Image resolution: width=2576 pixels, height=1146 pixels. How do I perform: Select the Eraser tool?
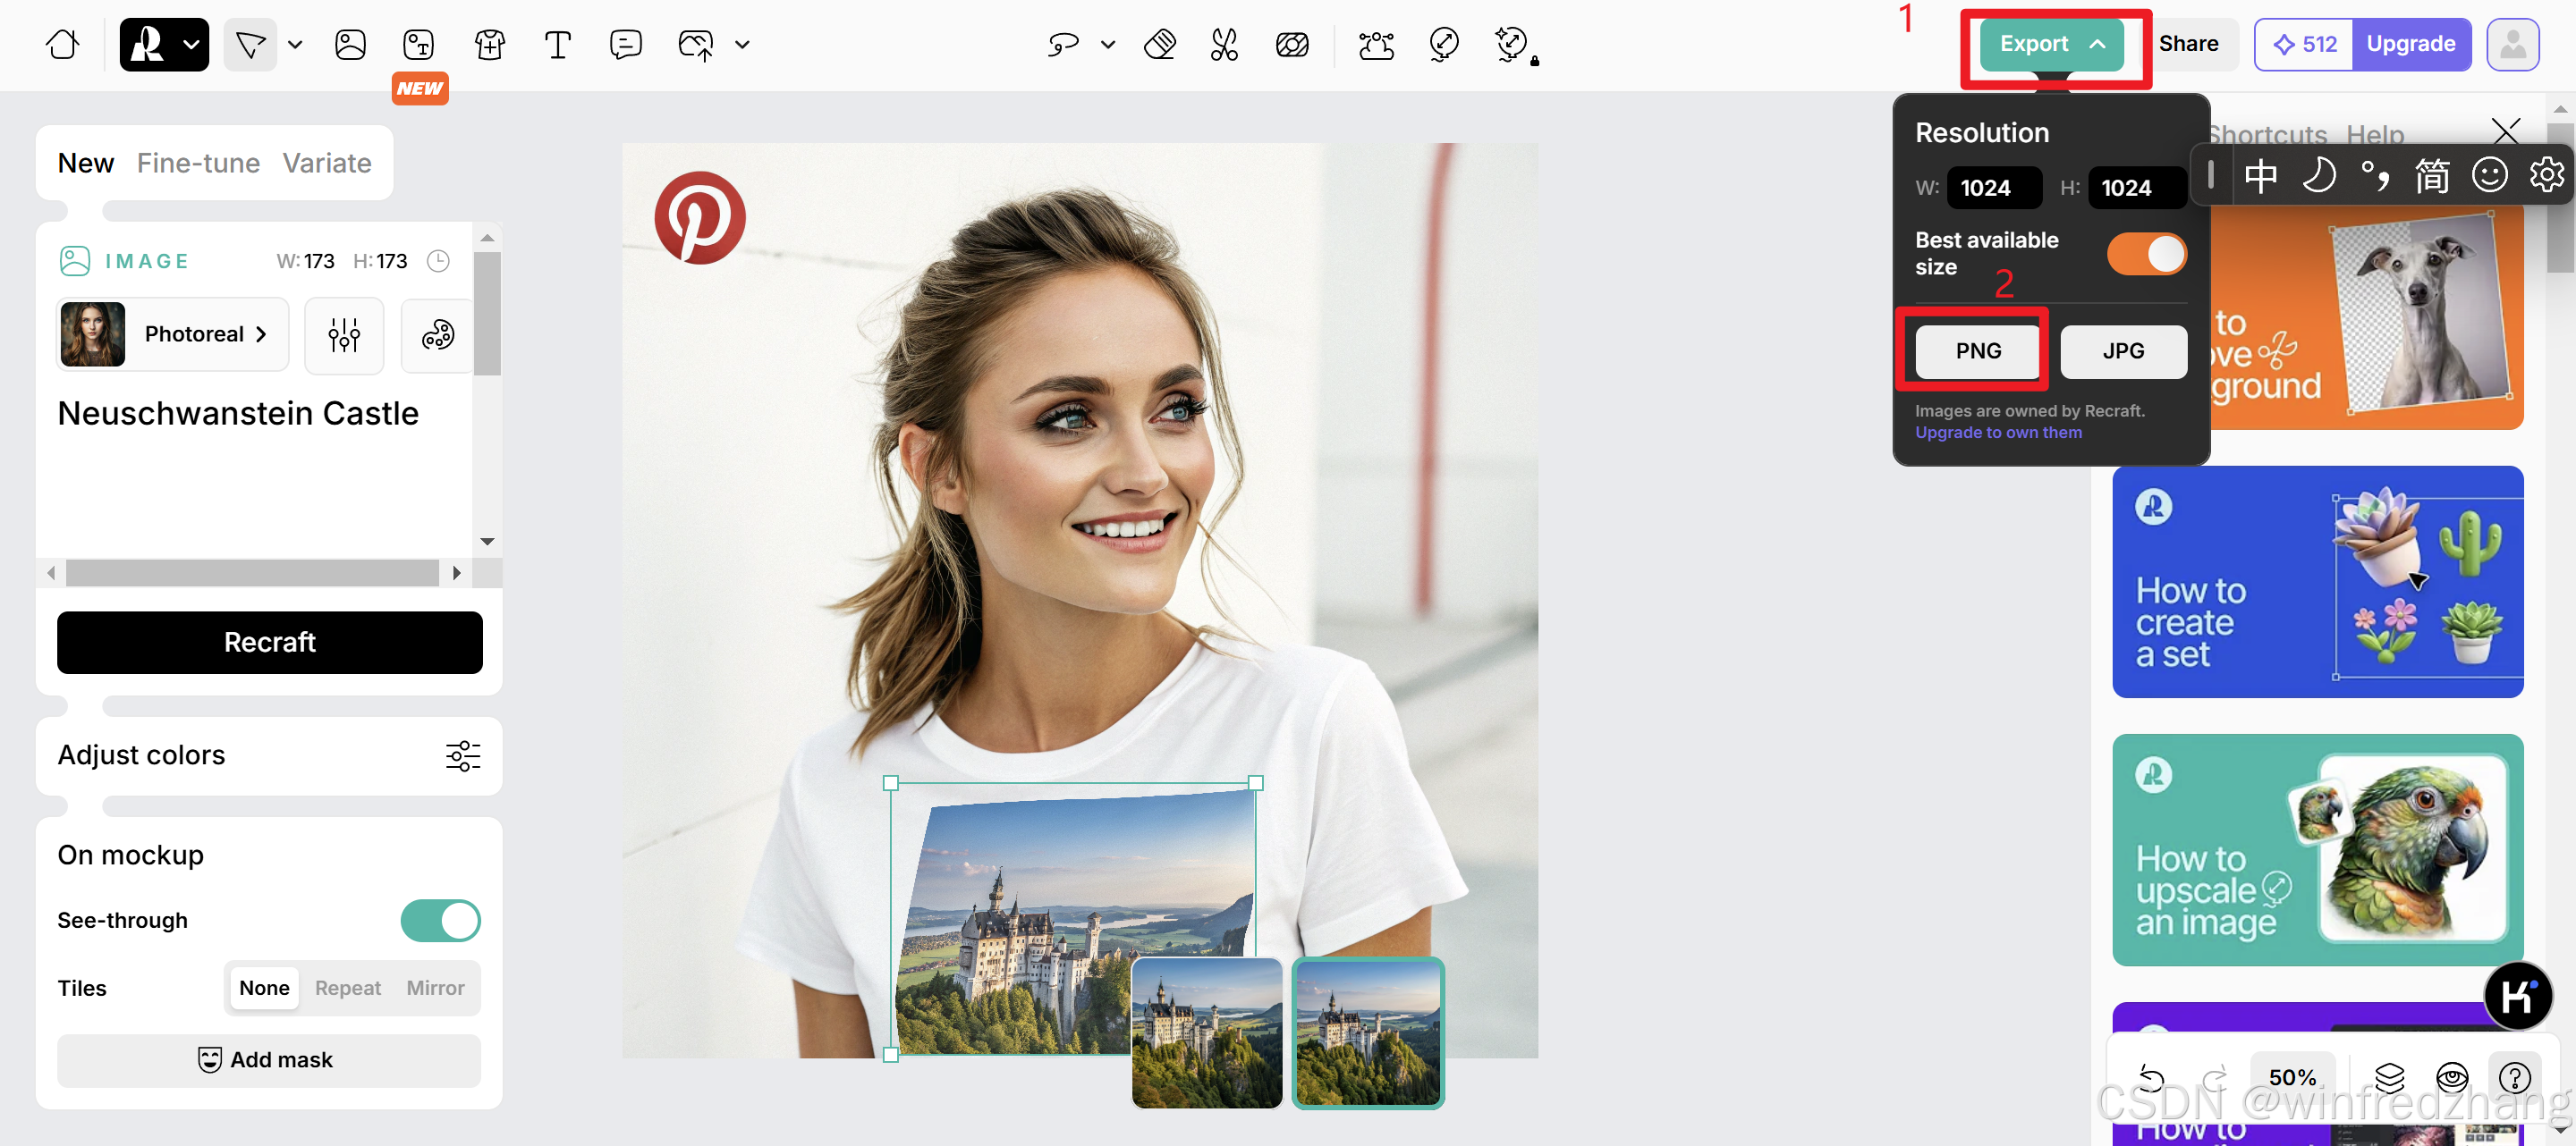tap(1159, 44)
